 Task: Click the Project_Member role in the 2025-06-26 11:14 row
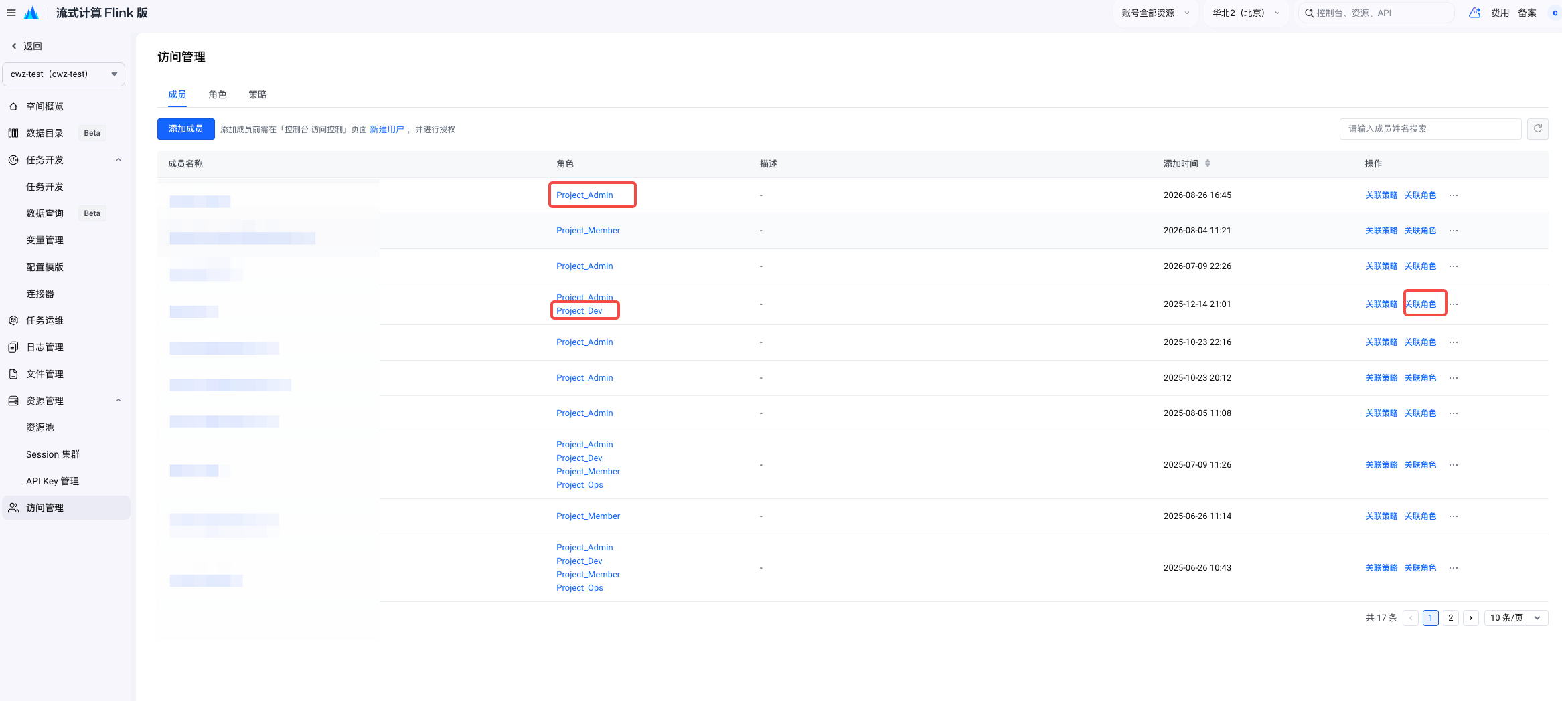(x=588, y=516)
